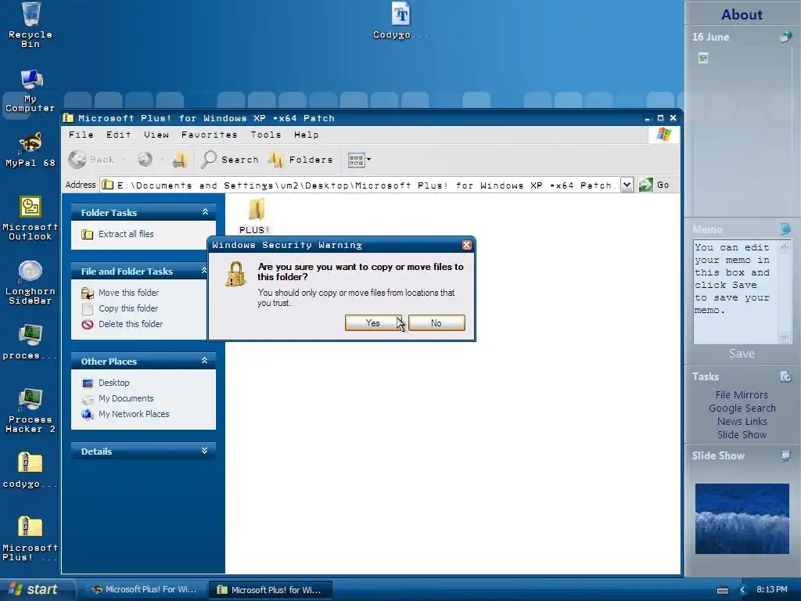
Task: Click the Forward navigation arrow
Action: click(145, 160)
